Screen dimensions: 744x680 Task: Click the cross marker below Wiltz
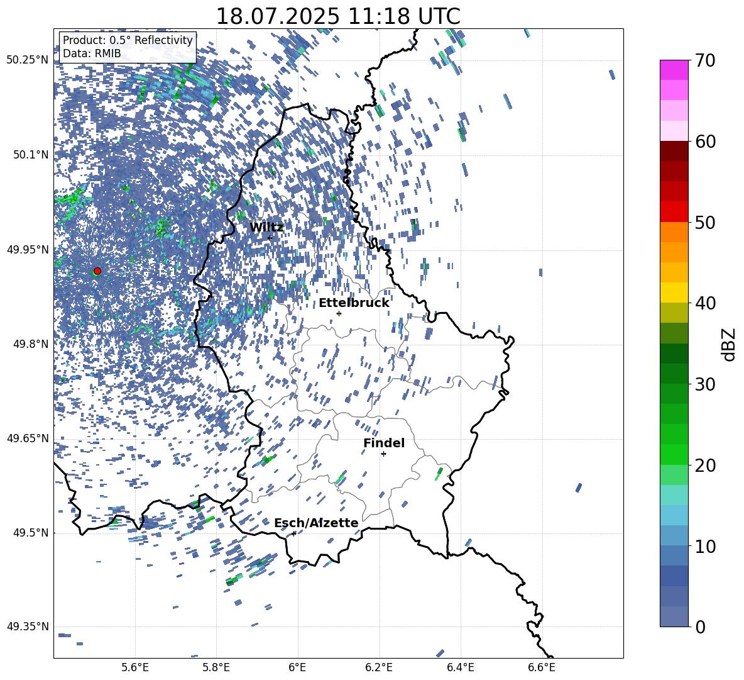(270, 237)
